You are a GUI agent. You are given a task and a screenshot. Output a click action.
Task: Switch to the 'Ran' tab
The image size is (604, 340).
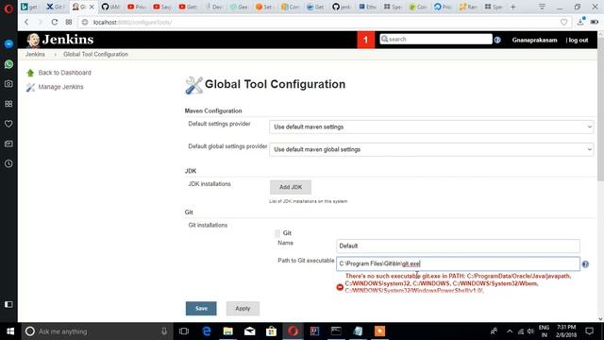pyautogui.click(x=468, y=7)
